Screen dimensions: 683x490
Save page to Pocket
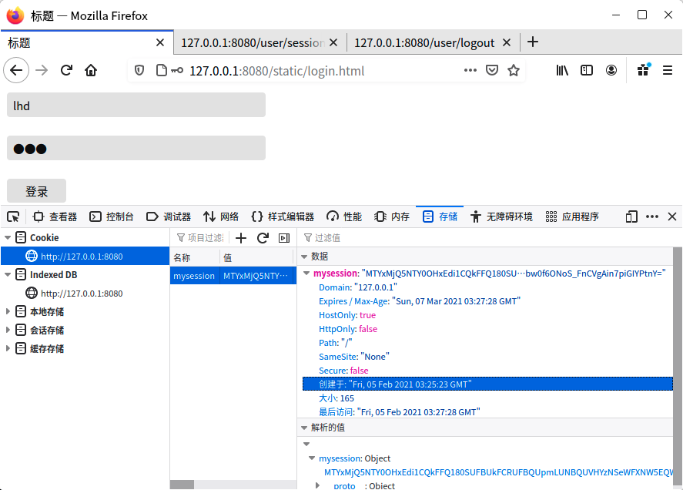(x=492, y=70)
